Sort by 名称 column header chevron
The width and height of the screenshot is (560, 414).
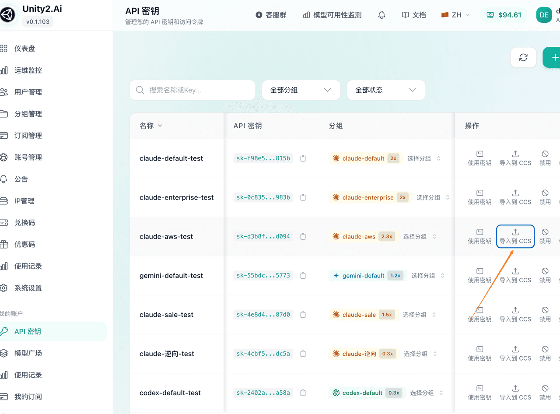160,126
